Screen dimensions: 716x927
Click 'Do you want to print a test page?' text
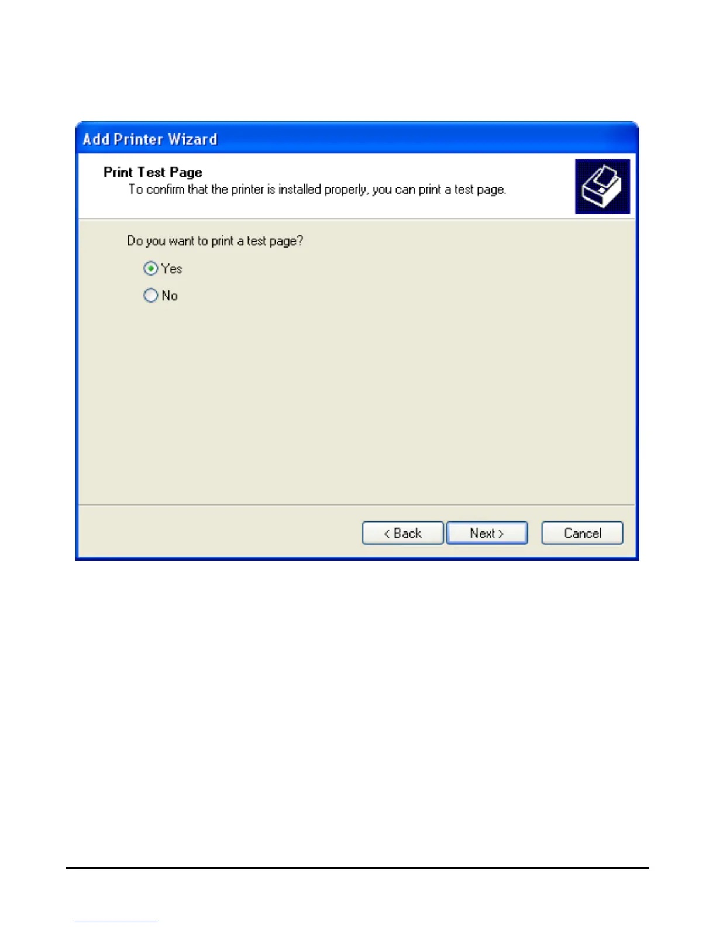click(215, 241)
